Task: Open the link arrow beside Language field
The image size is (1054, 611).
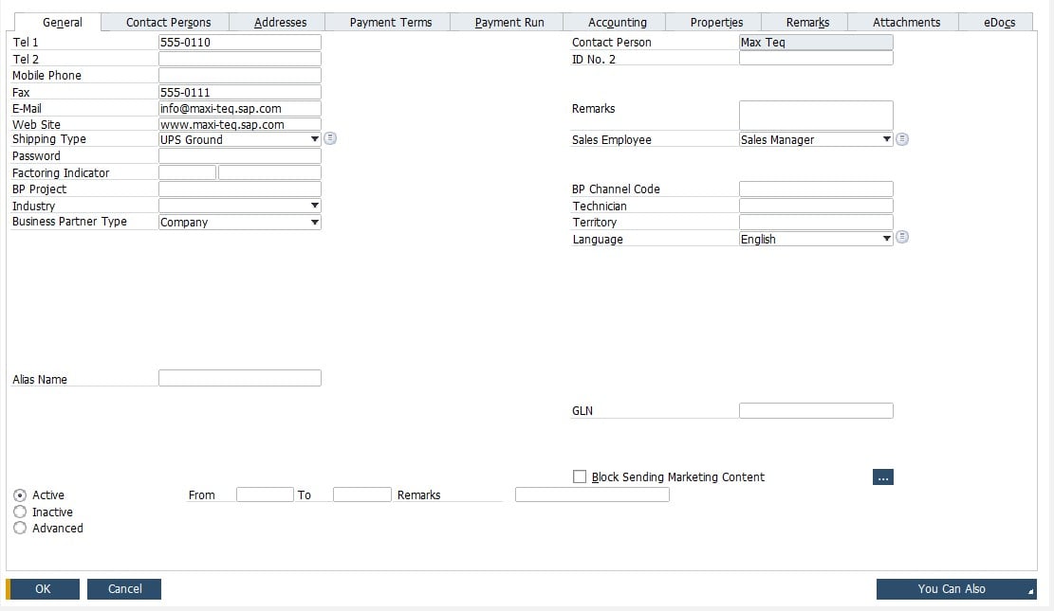Action: (902, 237)
